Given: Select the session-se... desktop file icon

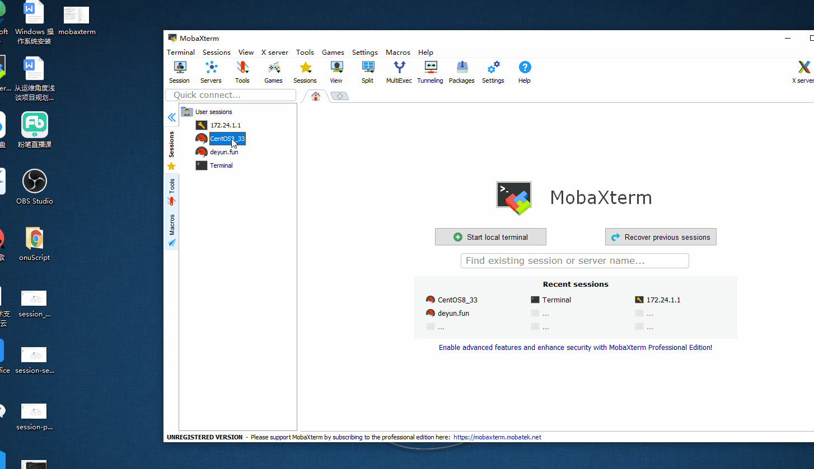Looking at the screenshot, I should pyautogui.click(x=35, y=360).
